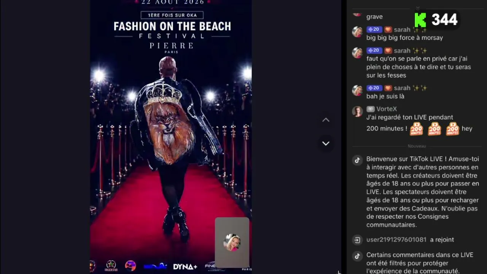Image resolution: width=487 pixels, height=274 pixels.
Task: Click the 'FESTIVAL' word on the poster
Action: 172,36
